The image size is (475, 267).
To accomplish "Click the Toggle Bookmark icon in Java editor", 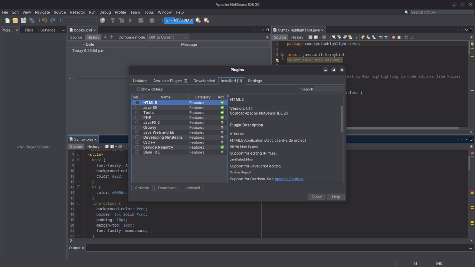I will [x=374, y=37].
